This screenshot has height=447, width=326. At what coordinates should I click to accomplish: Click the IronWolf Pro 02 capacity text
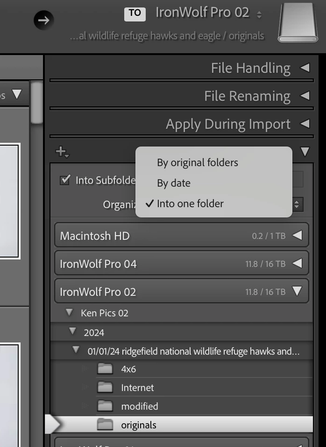(265, 292)
